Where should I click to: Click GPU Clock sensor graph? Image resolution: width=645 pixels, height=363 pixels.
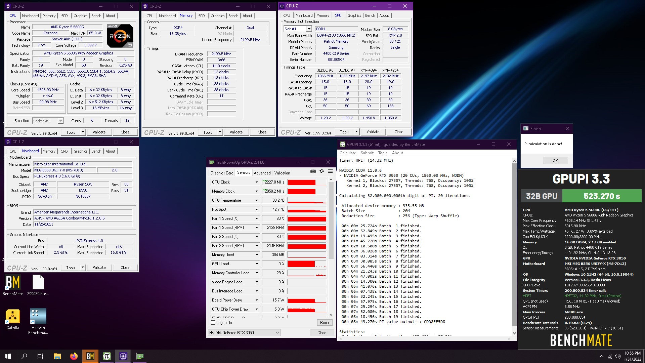coord(307,182)
